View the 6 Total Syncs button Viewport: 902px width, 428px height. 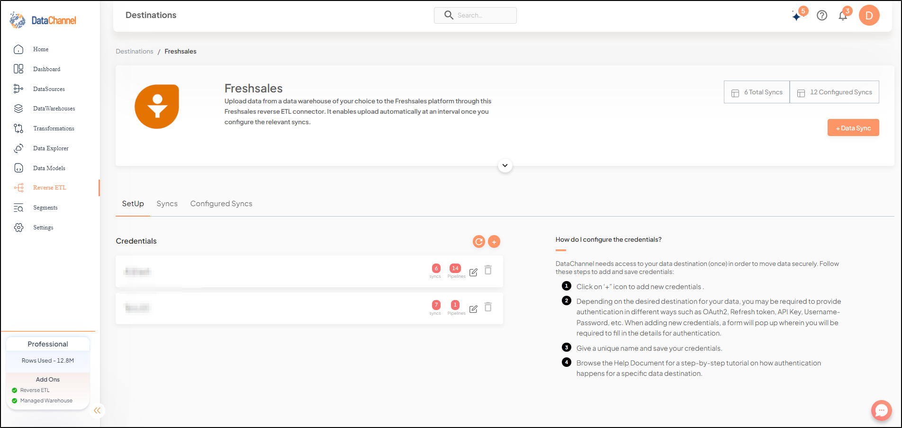click(x=757, y=92)
